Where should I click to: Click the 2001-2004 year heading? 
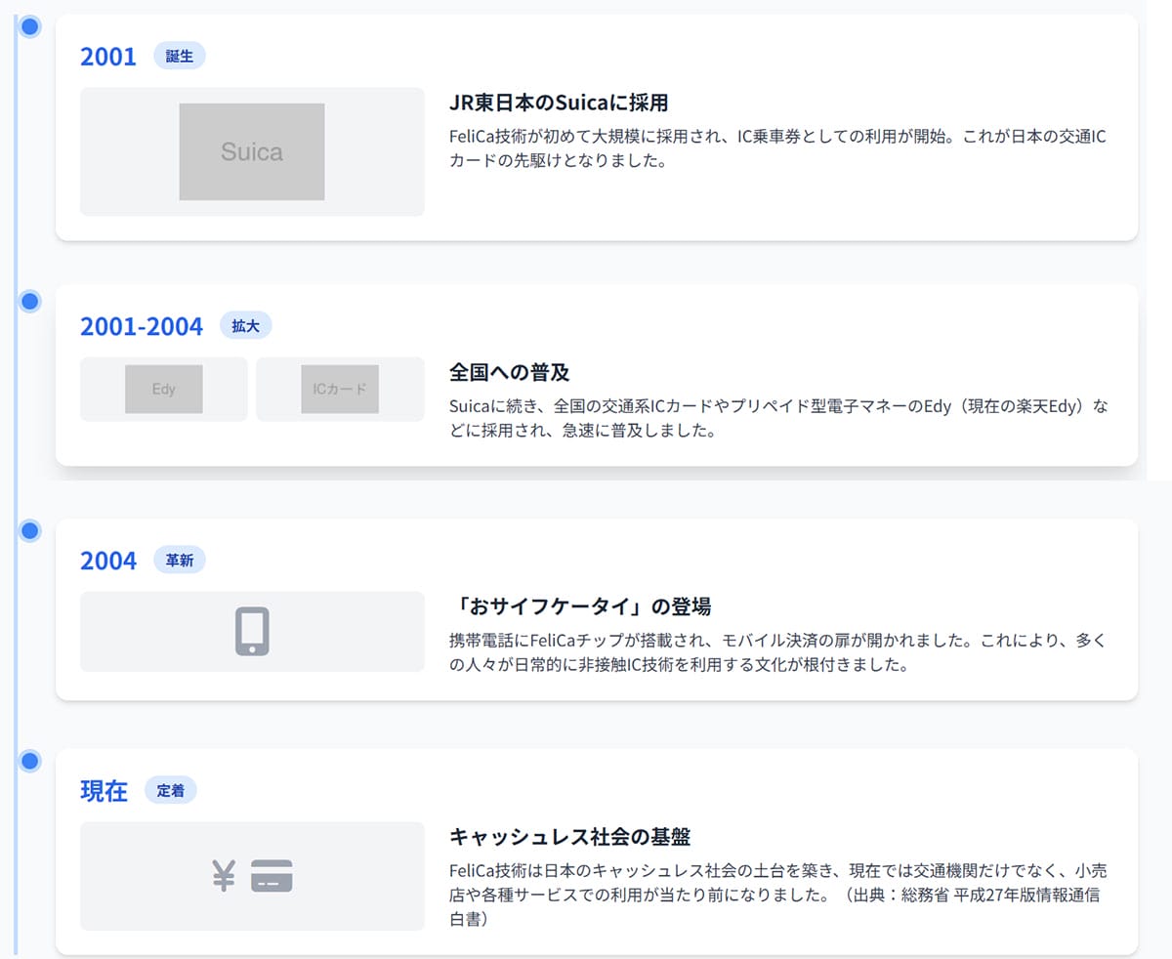point(142,326)
